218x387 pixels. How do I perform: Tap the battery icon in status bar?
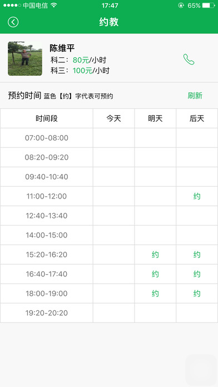[x=209, y=6]
